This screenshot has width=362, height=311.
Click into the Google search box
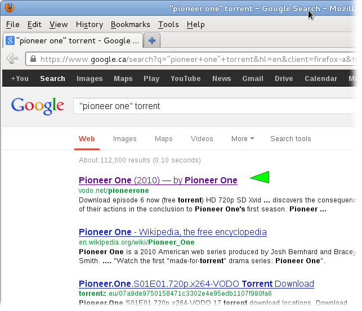coord(216,106)
